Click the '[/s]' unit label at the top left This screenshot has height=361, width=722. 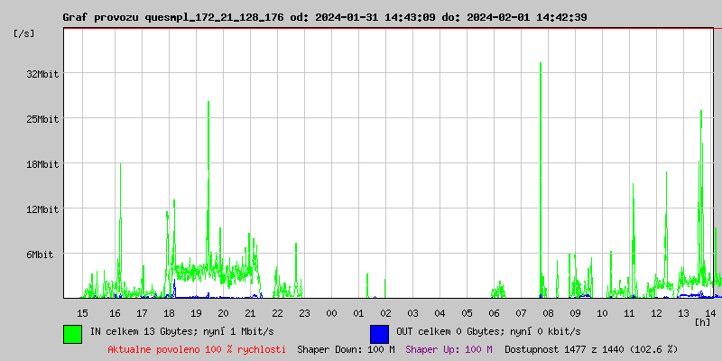coord(24,33)
